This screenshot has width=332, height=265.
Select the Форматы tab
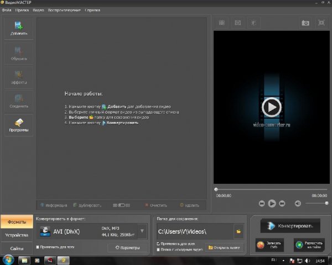(x=17, y=222)
